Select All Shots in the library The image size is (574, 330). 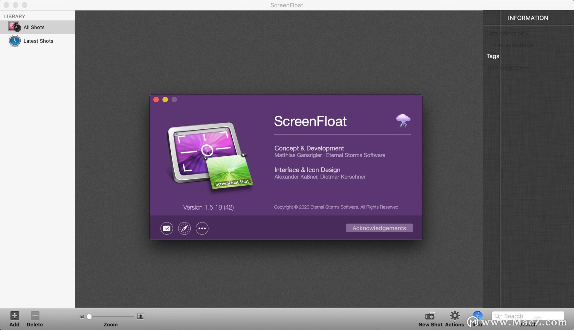pos(37,27)
